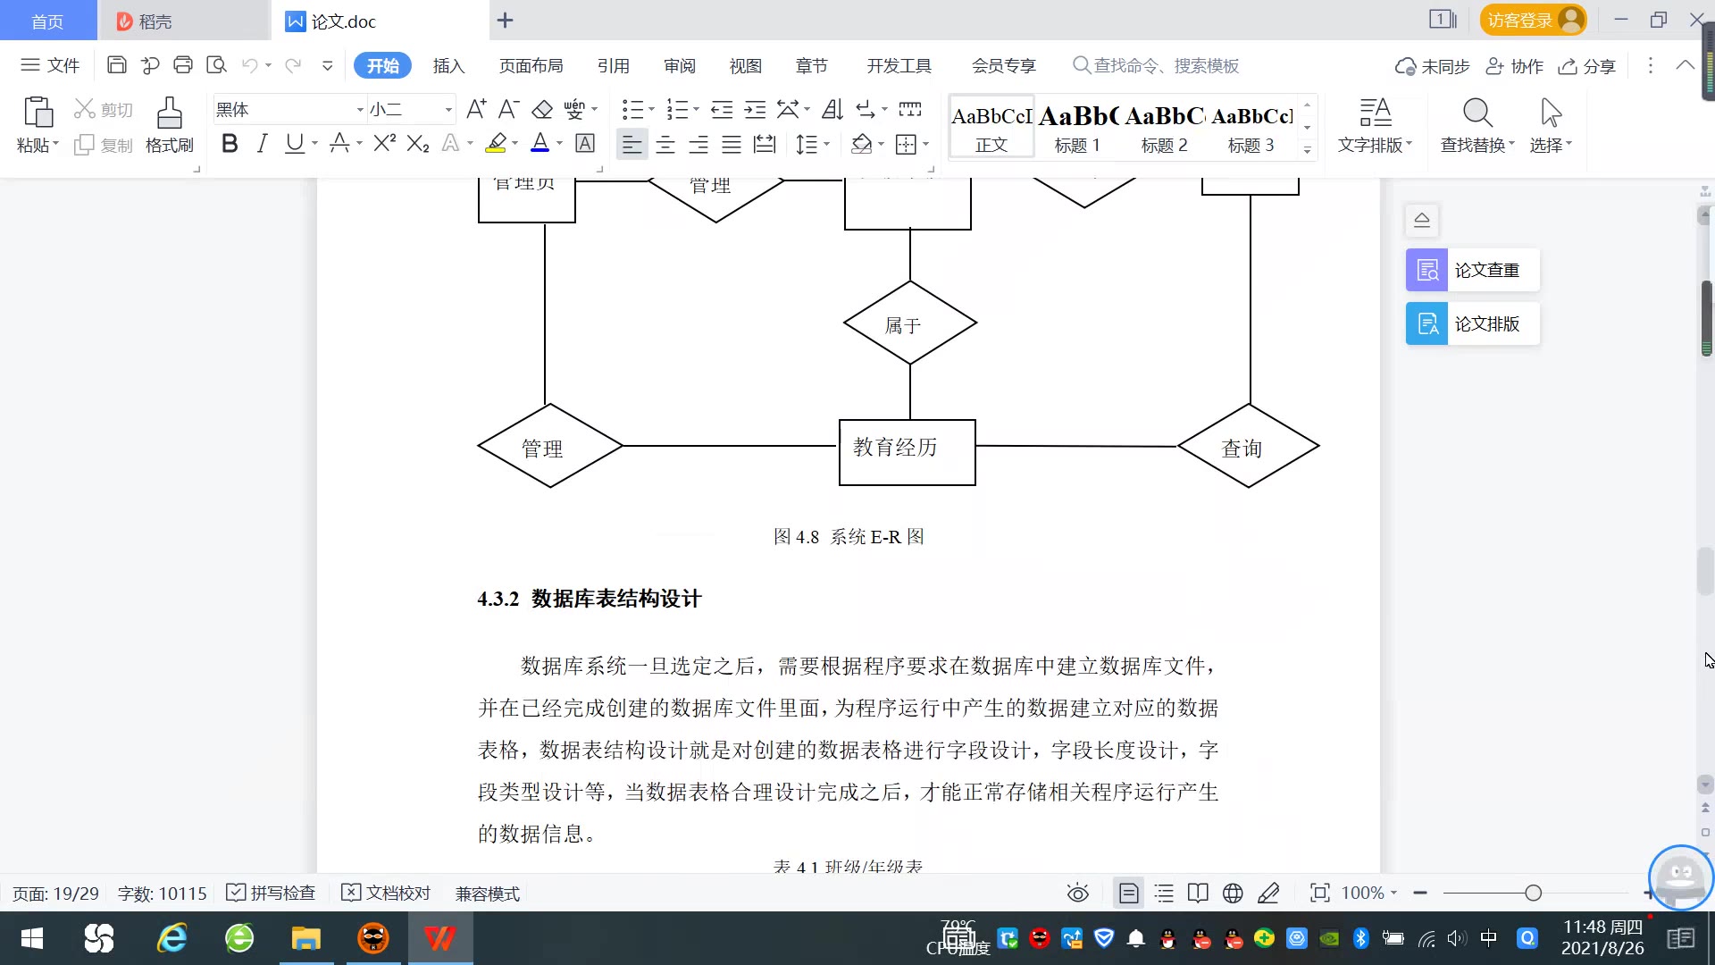
Task: Apply superscript formatting icon
Action: click(x=384, y=144)
